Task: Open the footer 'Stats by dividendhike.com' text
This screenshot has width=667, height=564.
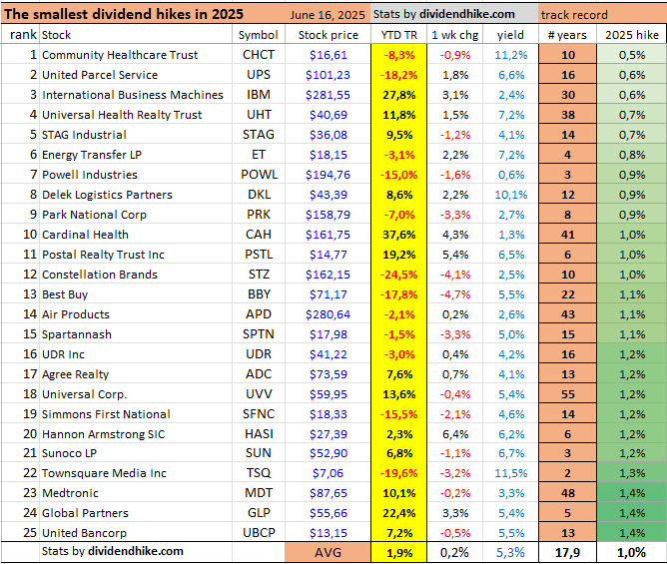Action: (112, 551)
